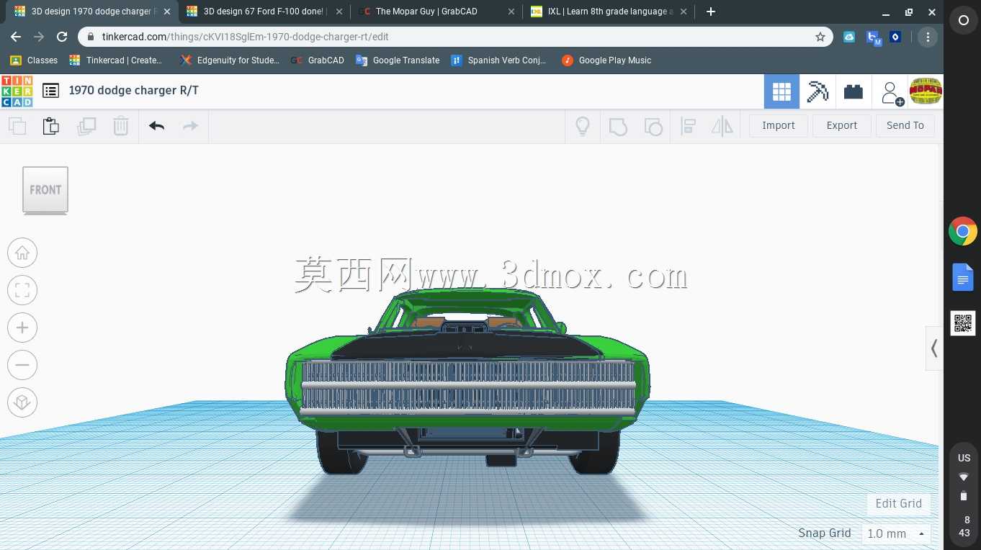Reload the current page
This screenshot has height=550, width=981.
coord(62,37)
